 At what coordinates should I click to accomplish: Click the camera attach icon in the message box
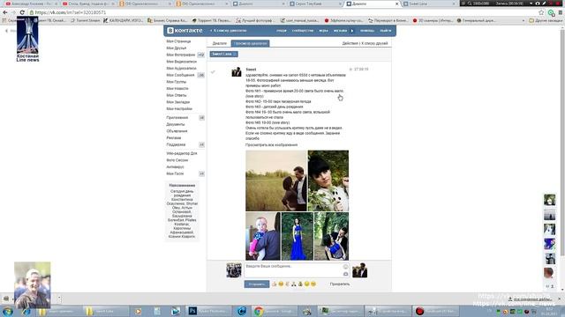click(x=345, y=274)
